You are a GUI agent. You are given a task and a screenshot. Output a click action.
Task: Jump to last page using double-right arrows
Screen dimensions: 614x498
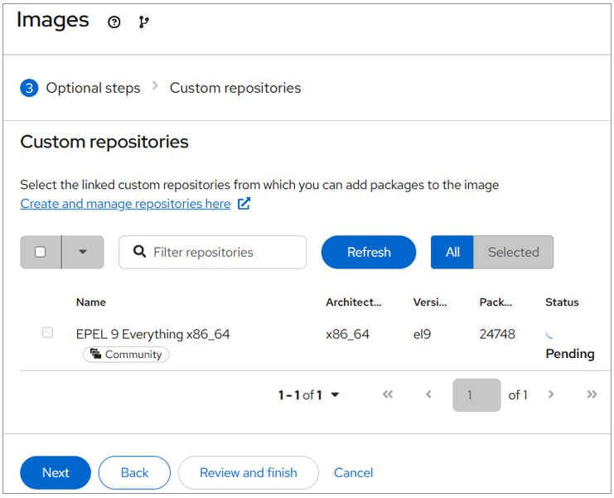(x=592, y=395)
